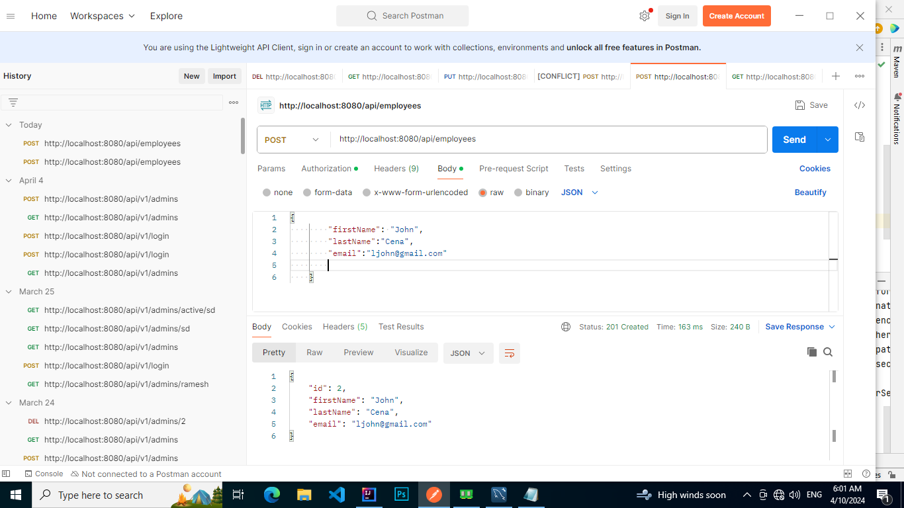Click the Send button
The image size is (904, 508).
794,140
